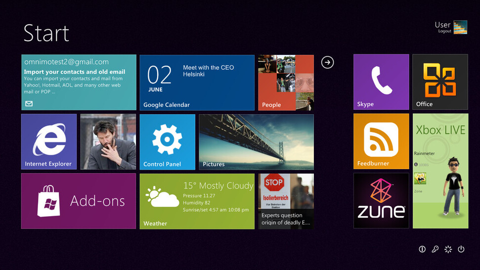Viewport: 480px width, 270px height.
Task: Click 'Meet with the CEO' event text
Action: click(x=209, y=67)
